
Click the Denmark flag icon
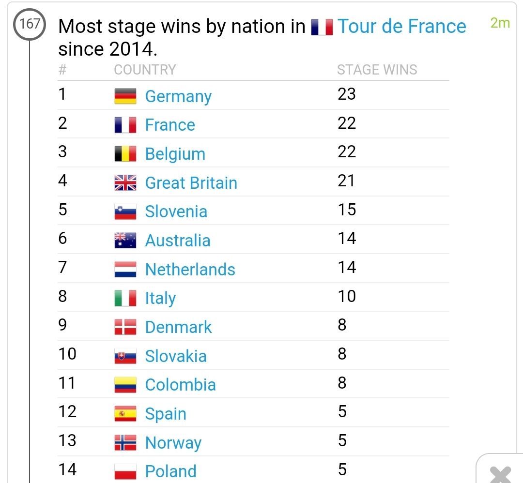click(125, 327)
